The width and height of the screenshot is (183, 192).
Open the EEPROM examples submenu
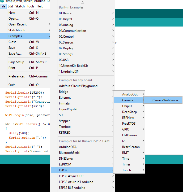point(82,164)
